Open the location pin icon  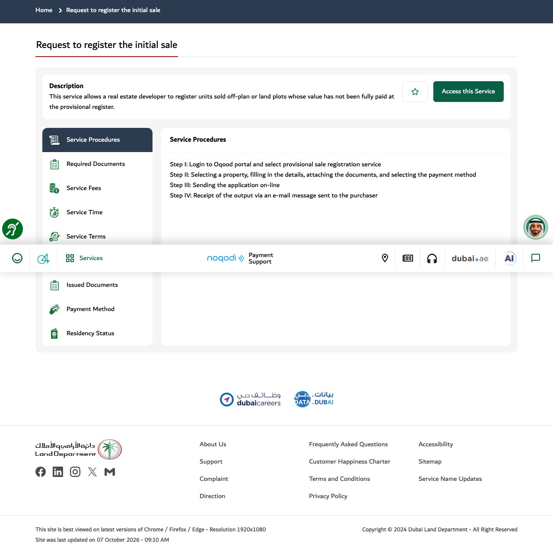point(385,258)
